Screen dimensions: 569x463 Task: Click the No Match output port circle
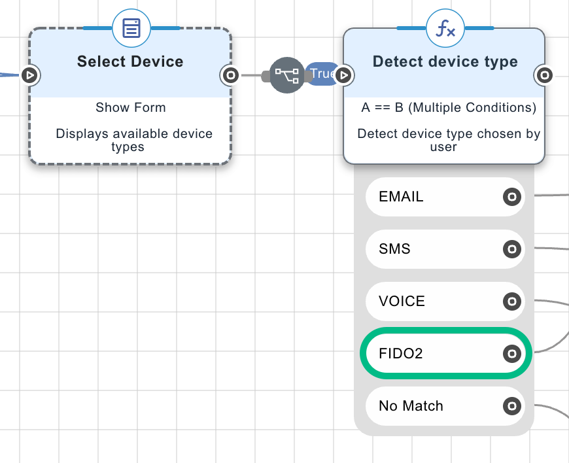(x=512, y=405)
